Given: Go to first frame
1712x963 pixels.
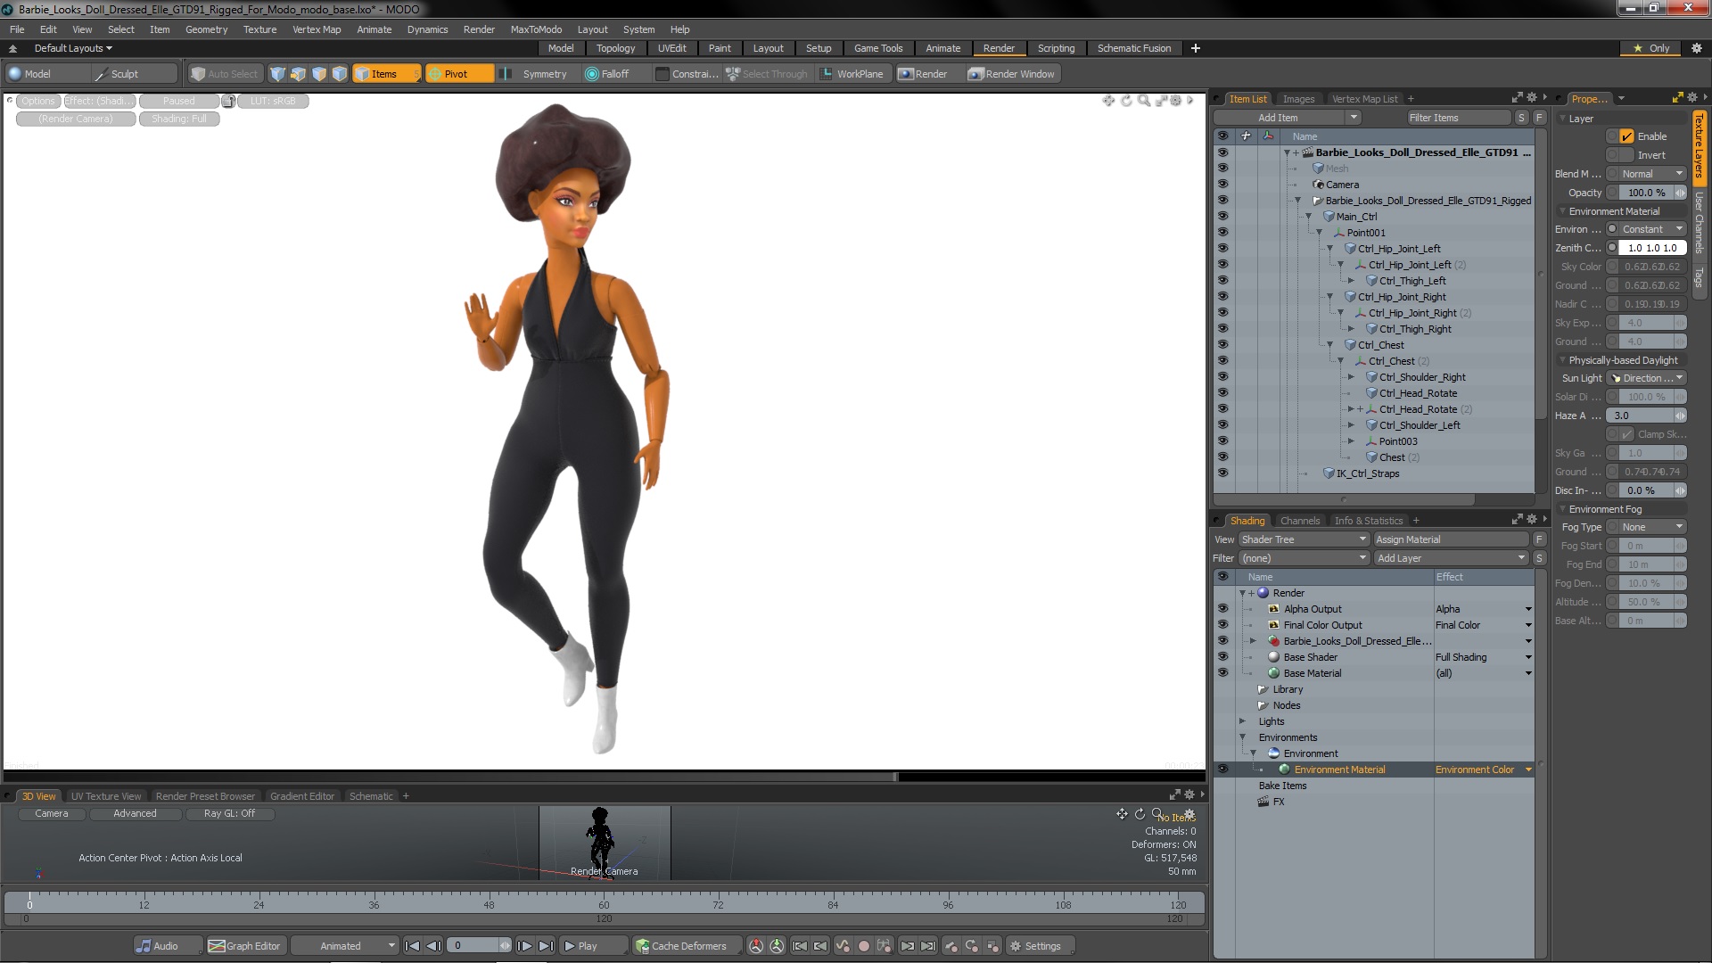Looking at the screenshot, I should [x=412, y=946].
